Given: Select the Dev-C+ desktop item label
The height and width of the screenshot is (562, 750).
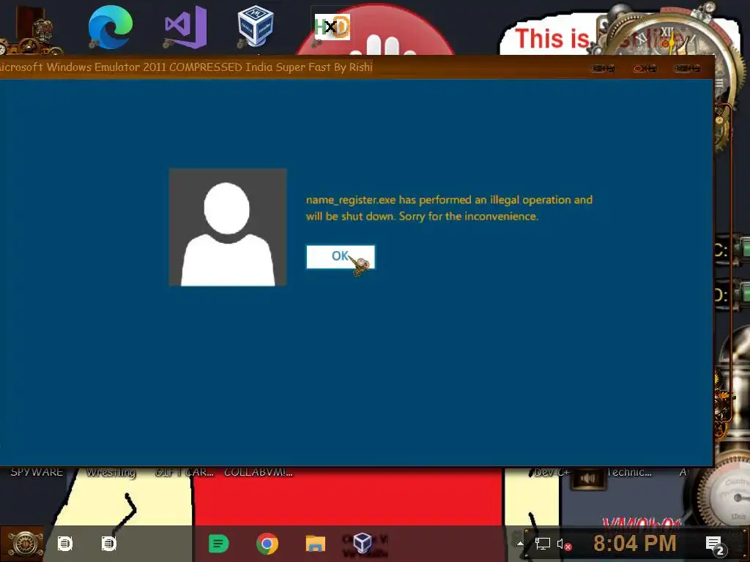Looking at the screenshot, I should [x=552, y=472].
